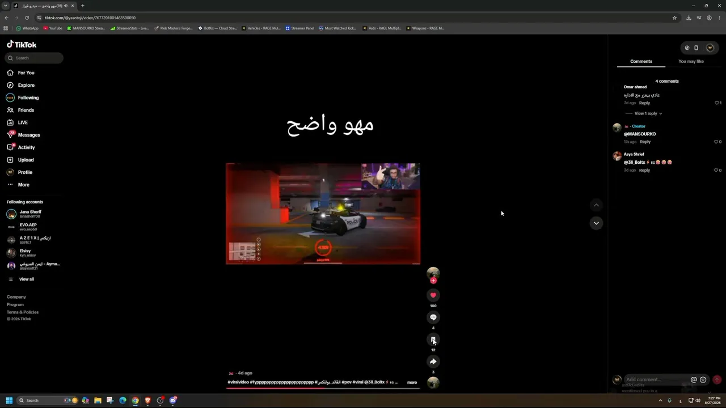The height and width of the screenshot is (408, 726).
Task: Like Asya Shrief's comment
Action: click(x=717, y=170)
